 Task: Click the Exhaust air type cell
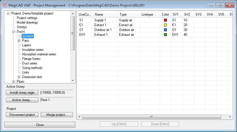click(x=129, y=35)
